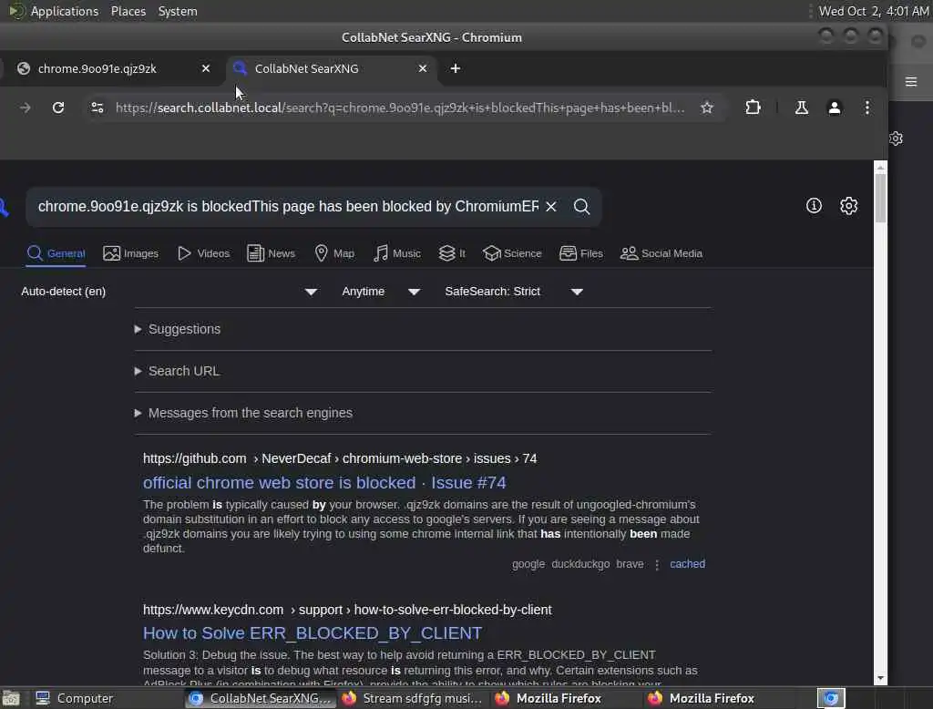Click the forward navigation arrow

pos(25,108)
